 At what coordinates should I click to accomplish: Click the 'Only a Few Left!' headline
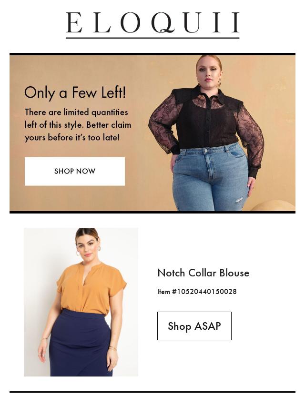click(x=75, y=92)
